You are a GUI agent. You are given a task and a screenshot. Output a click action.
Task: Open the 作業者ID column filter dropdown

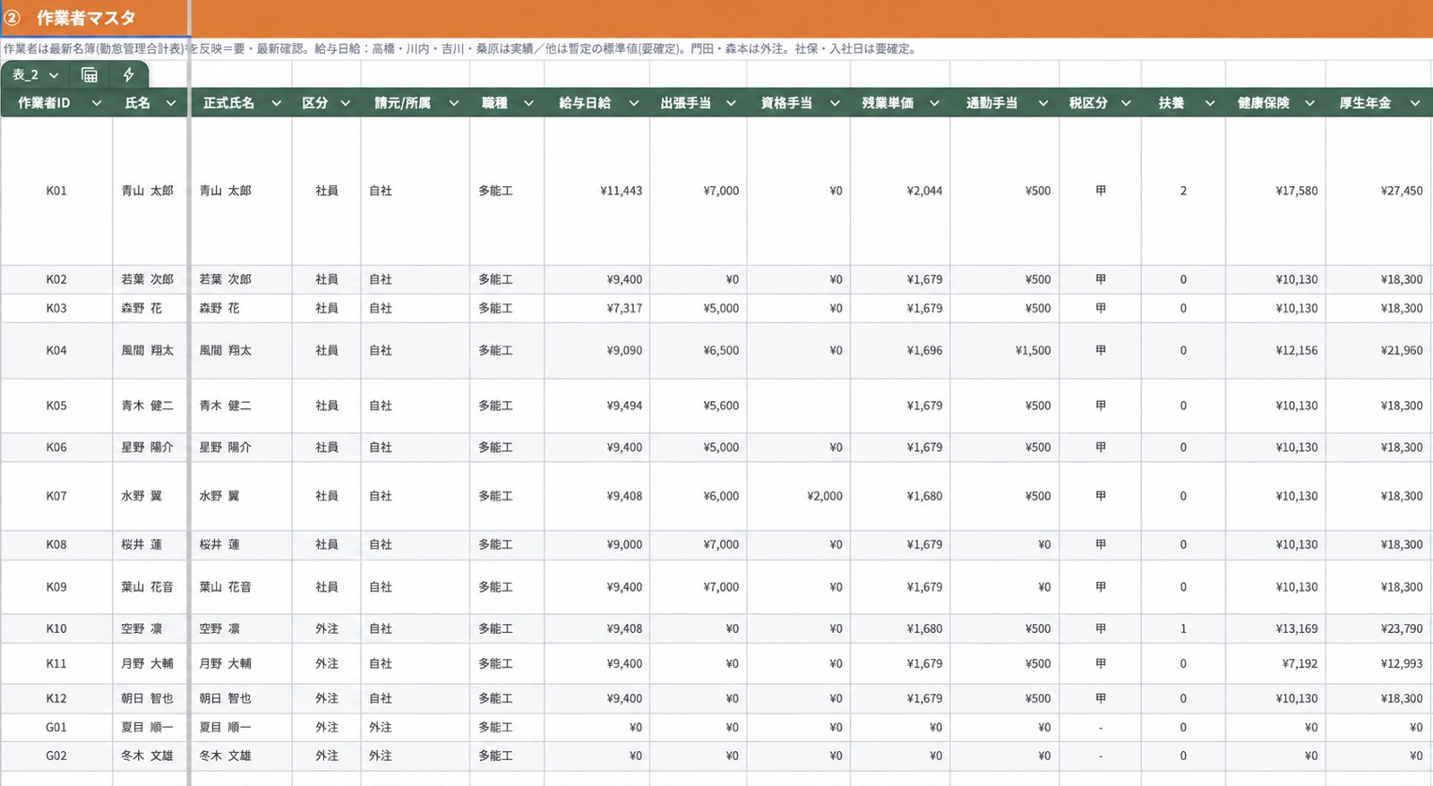coord(96,103)
